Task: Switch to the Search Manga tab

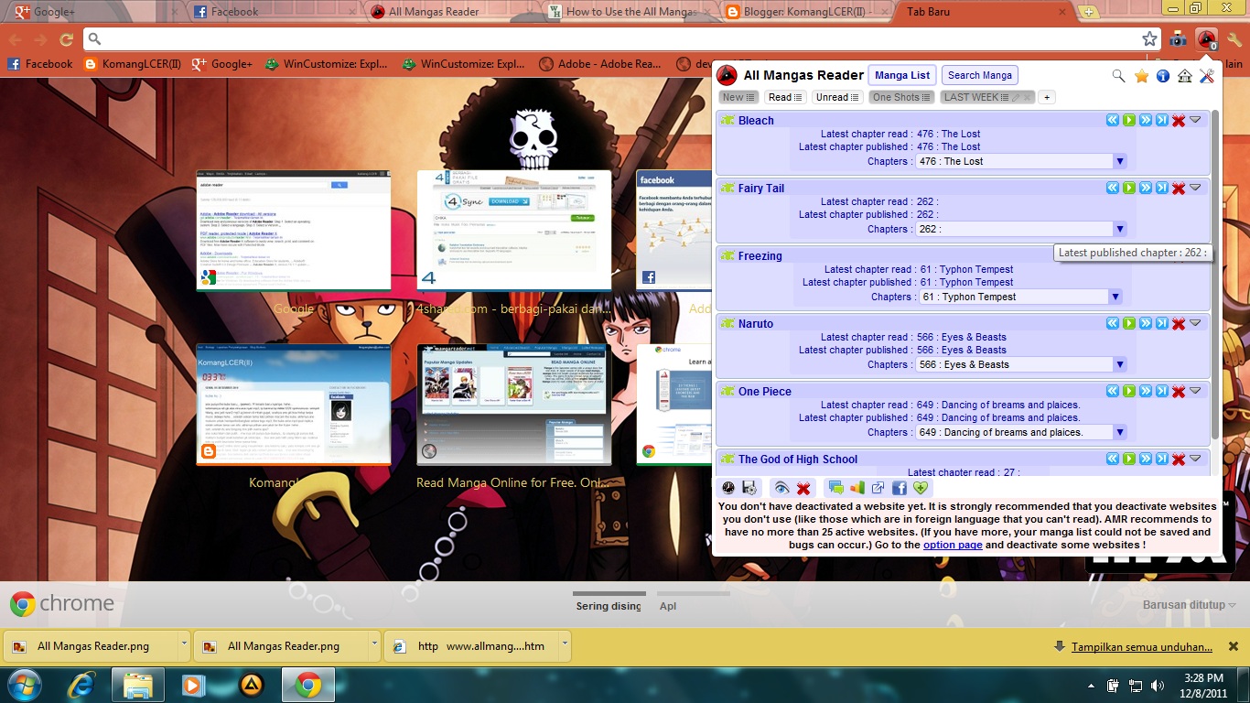Action: (x=980, y=75)
